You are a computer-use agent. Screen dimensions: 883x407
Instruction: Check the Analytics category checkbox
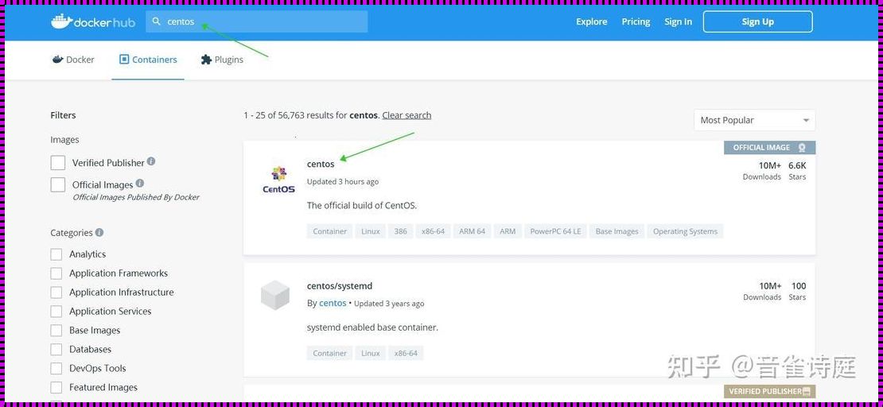56,254
